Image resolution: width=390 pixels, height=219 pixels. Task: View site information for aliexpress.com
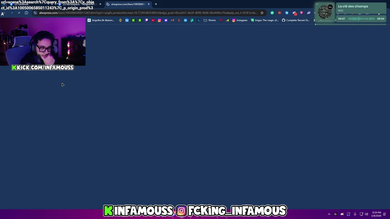(35, 13)
